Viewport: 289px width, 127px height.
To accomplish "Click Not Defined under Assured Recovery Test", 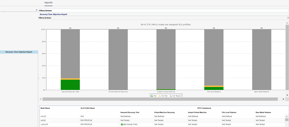I will [126, 116].
